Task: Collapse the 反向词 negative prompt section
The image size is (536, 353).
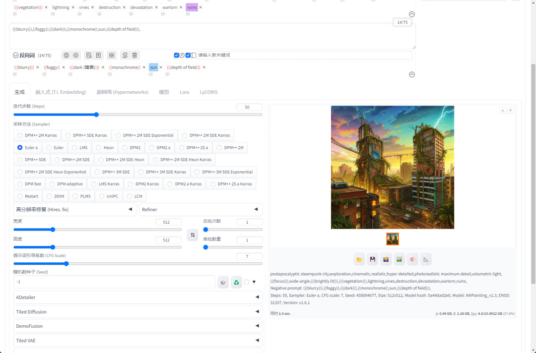Action: coord(16,56)
